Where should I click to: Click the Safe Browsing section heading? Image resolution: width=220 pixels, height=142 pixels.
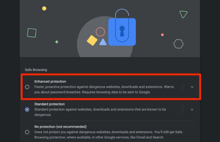36,70
